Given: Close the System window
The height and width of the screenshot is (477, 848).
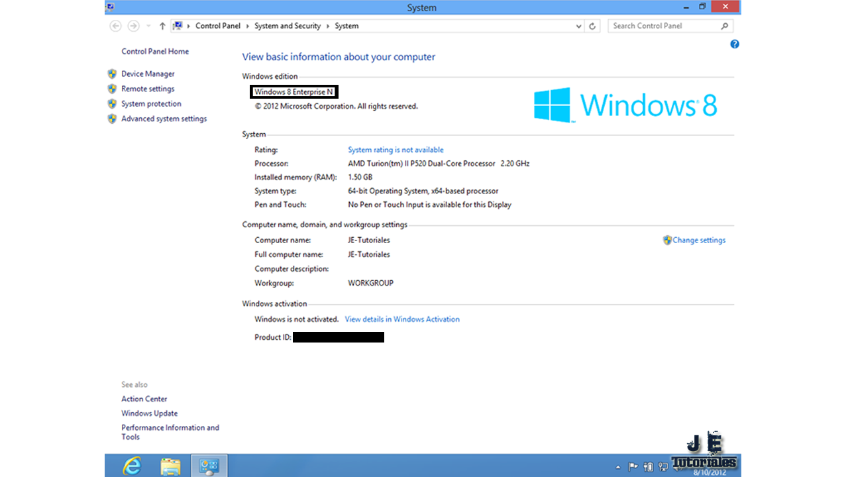Looking at the screenshot, I should 725,7.
